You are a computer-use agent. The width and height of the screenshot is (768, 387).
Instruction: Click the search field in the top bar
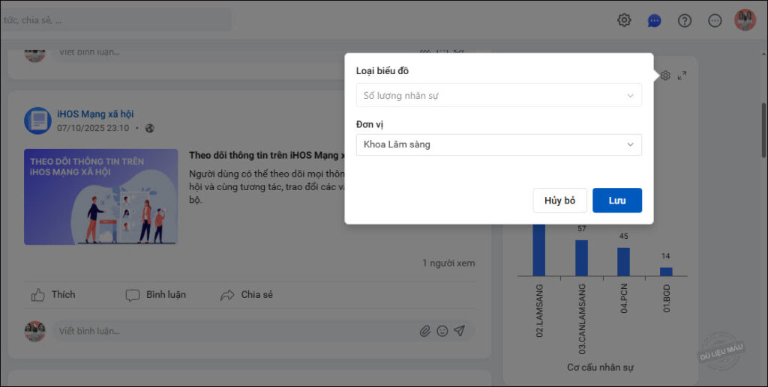tap(116, 20)
